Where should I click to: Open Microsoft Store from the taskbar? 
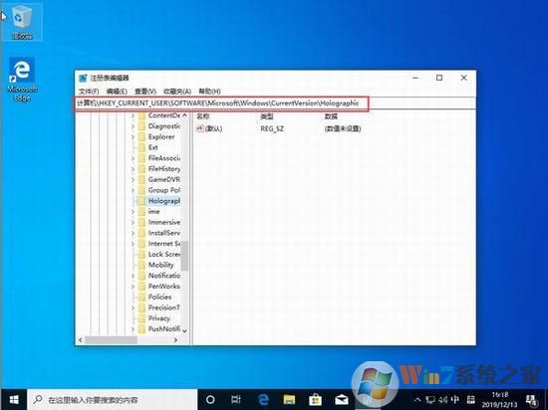click(x=315, y=399)
